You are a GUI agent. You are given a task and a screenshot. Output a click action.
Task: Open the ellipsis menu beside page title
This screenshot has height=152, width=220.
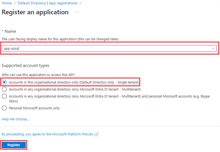pos(77,12)
